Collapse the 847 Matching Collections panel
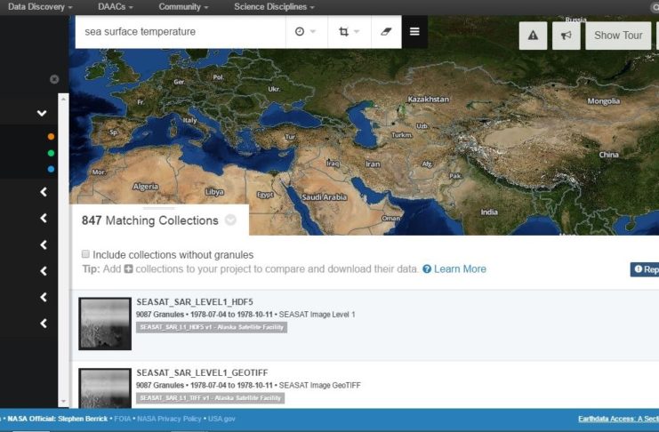Viewport: 659px width, 432px height. pyautogui.click(x=230, y=220)
